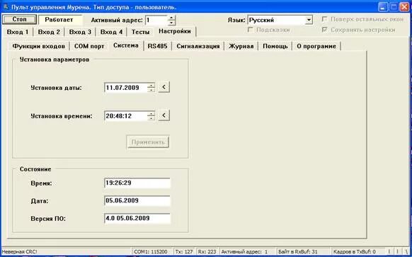Switch to the Вход 4 tab

click(x=111, y=32)
